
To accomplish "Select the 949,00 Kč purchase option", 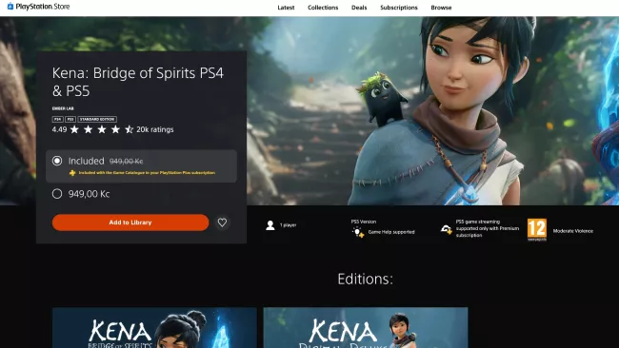I will click(81, 194).
